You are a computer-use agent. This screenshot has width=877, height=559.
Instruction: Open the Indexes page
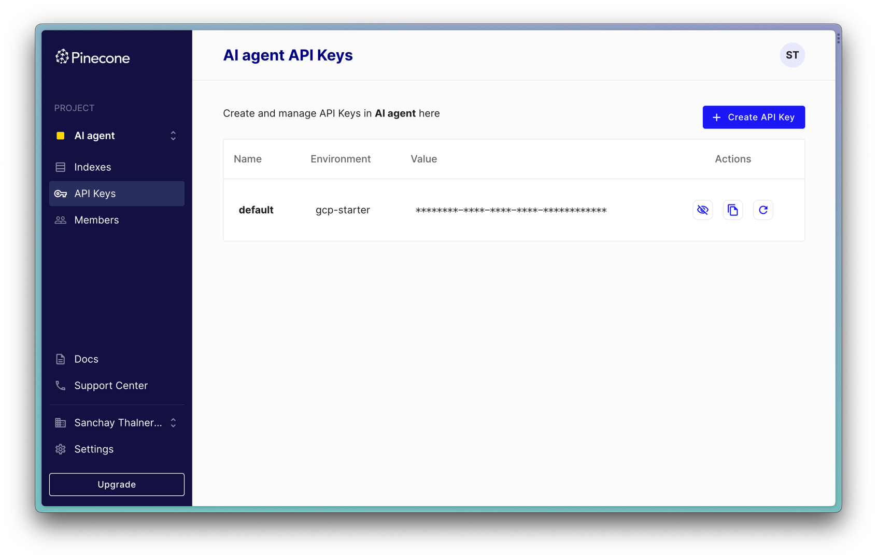117,167
